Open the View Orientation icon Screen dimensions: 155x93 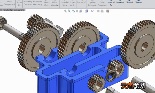click(81, 11)
